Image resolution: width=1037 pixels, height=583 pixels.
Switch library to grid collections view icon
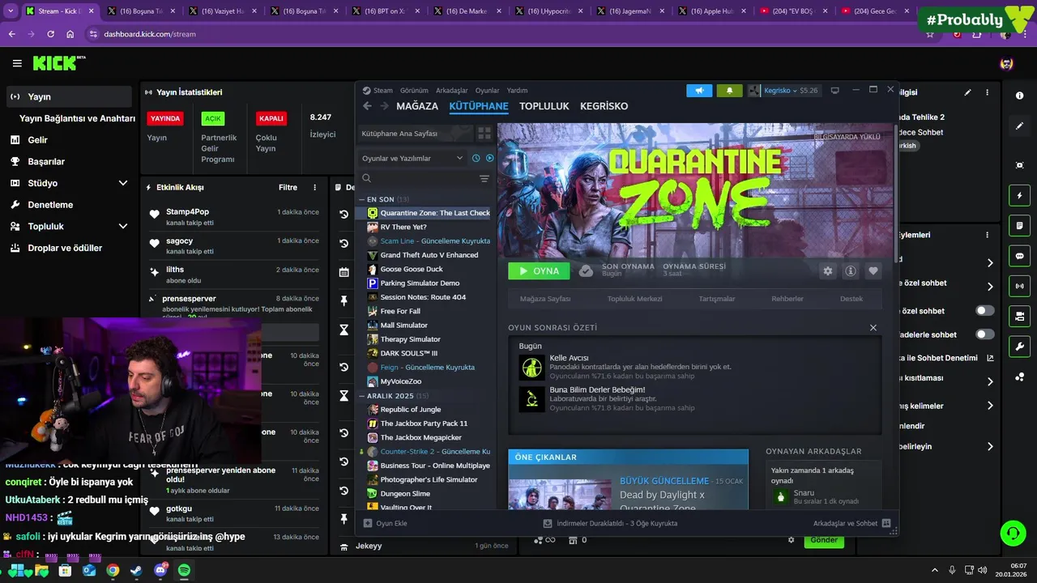tap(484, 134)
